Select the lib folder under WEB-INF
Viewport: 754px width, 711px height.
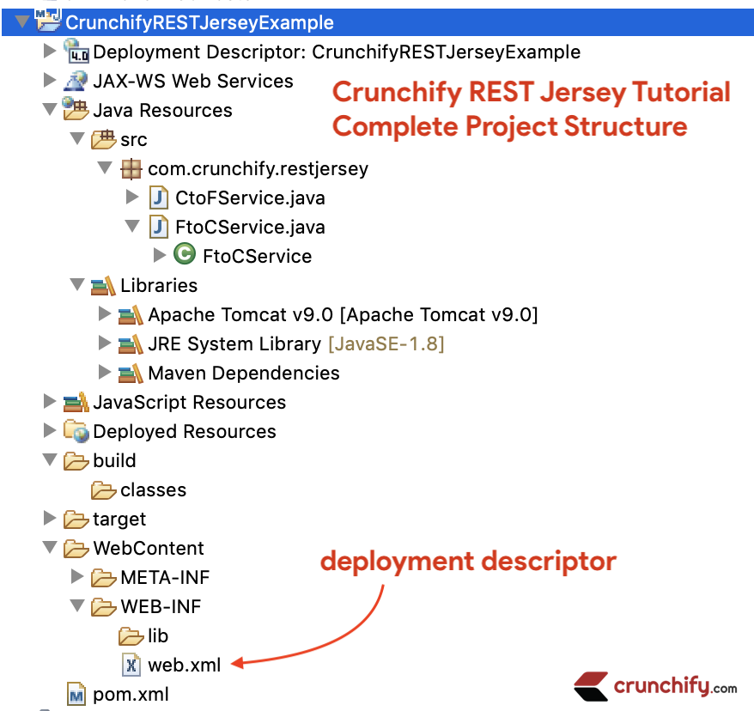click(157, 635)
